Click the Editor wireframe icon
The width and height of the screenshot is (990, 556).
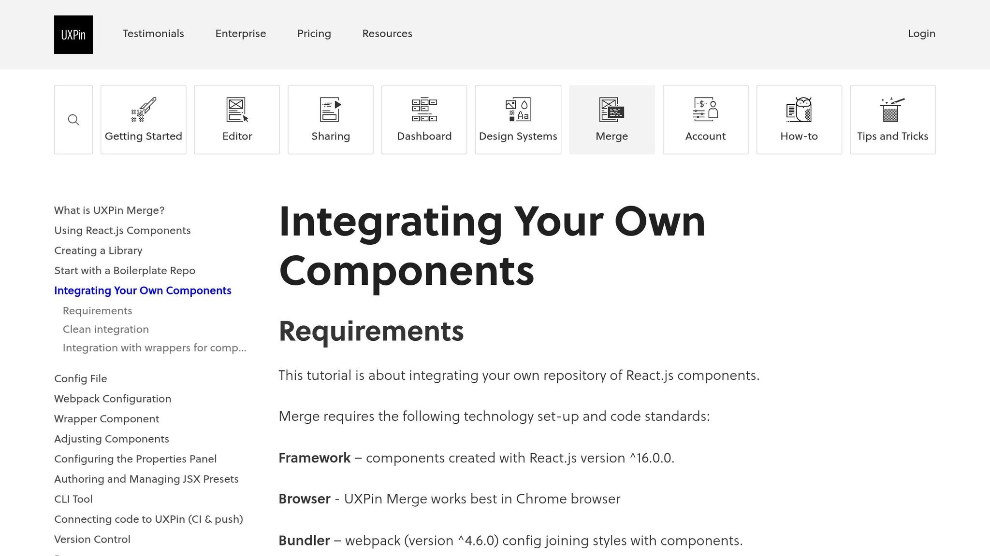[x=237, y=110]
